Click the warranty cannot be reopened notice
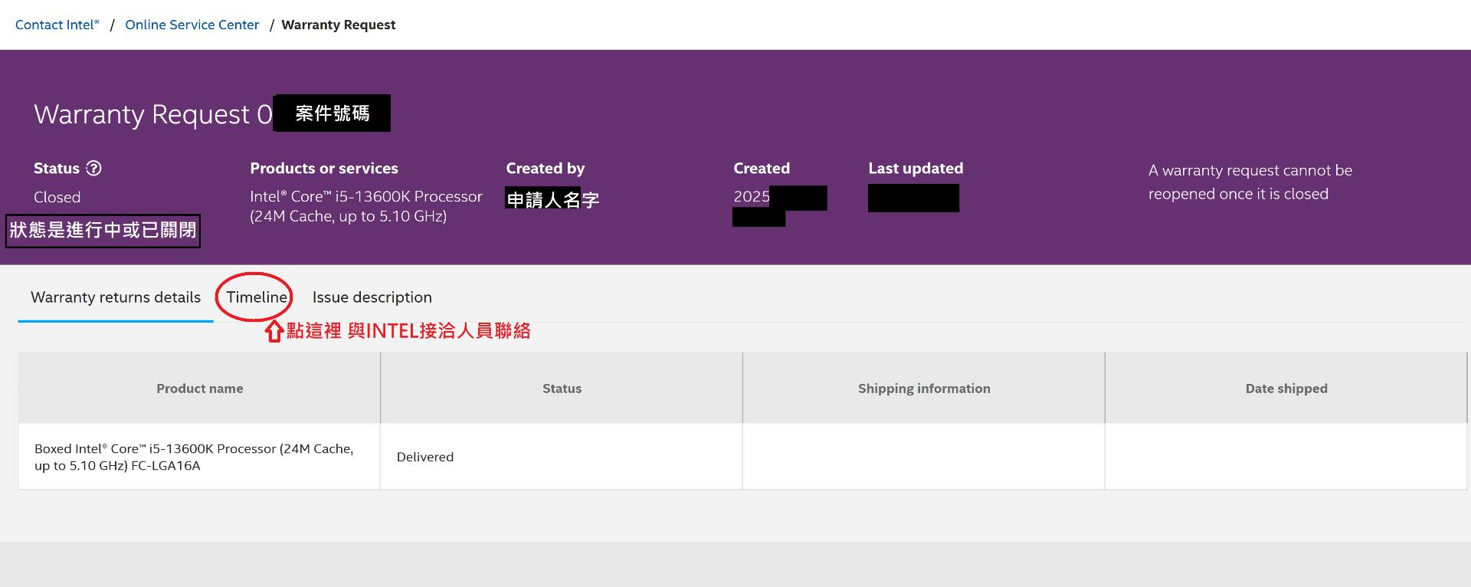The width and height of the screenshot is (1471, 587). [1249, 182]
